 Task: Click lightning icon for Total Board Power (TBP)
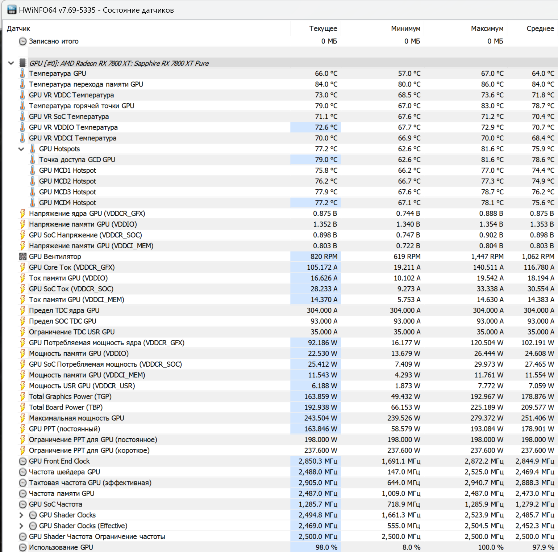pos(22,408)
